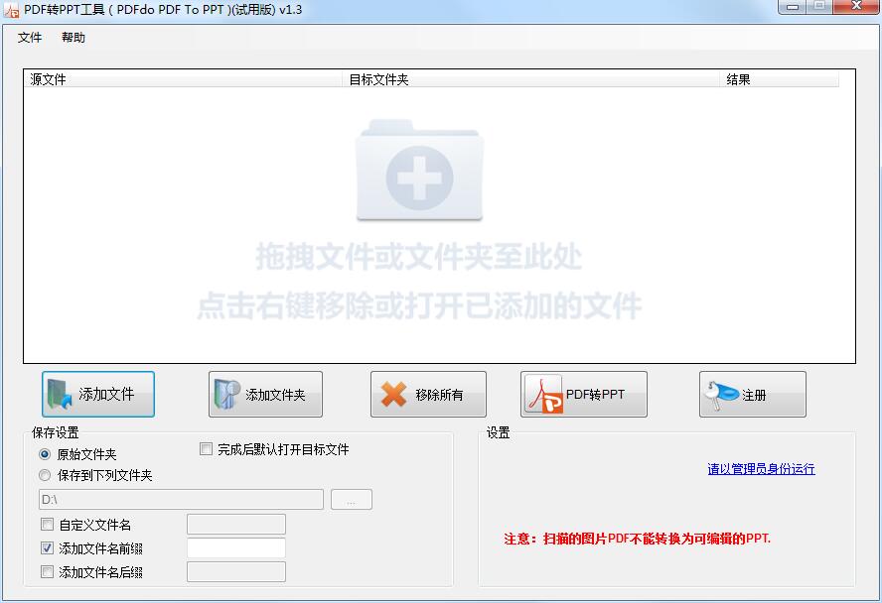Viewport: 882px width, 603px height.
Task: Uncheck the 添加文件名前缀 checkbox
Action: pyautogui.click(x=48, y=548)
